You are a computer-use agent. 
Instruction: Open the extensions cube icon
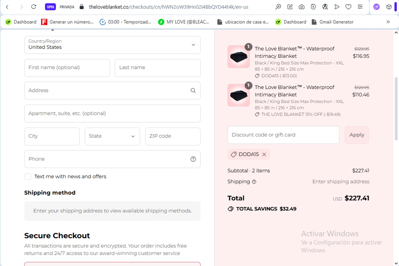click(389, 7)
